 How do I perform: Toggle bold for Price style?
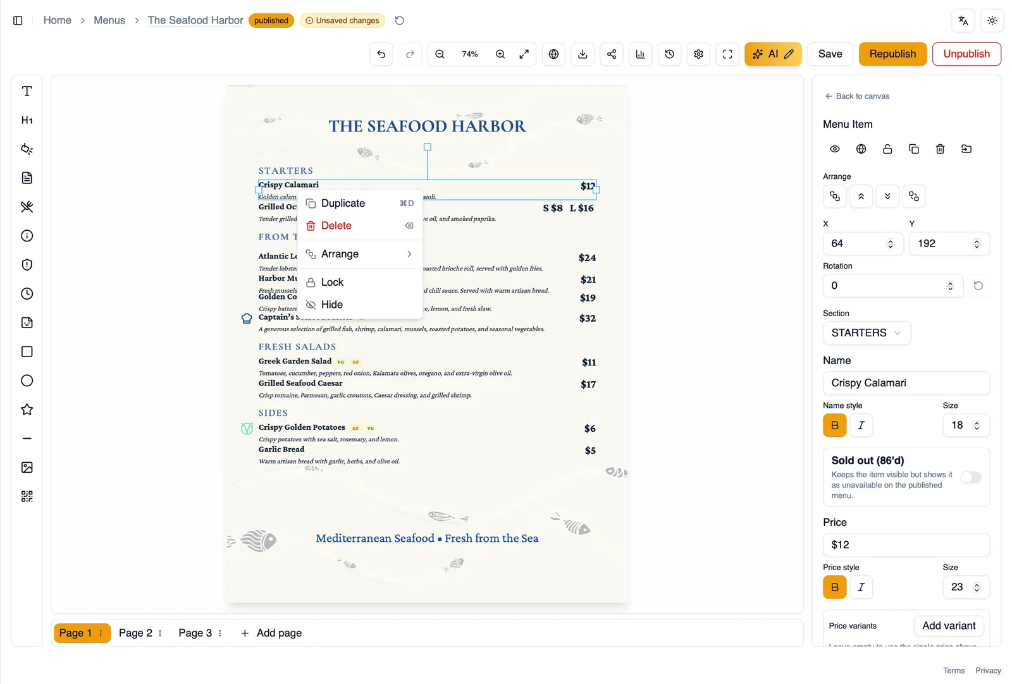point(835,587)
